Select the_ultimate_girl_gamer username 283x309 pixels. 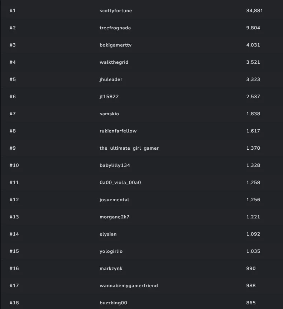coord(129,148)
